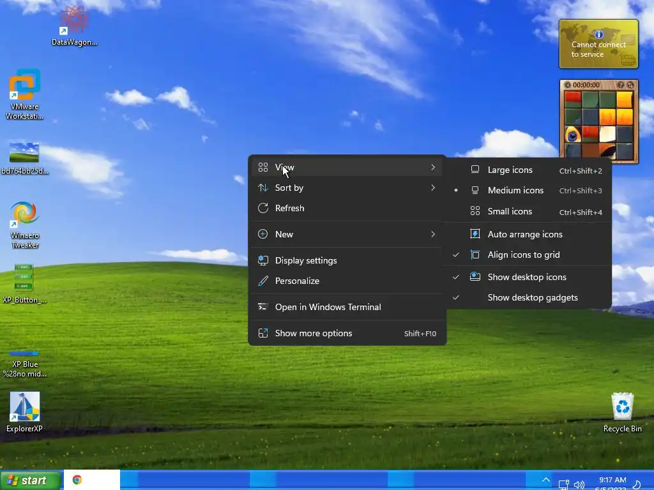
Task: Click the puzzle gadget shuffle button
Action: 630,85
